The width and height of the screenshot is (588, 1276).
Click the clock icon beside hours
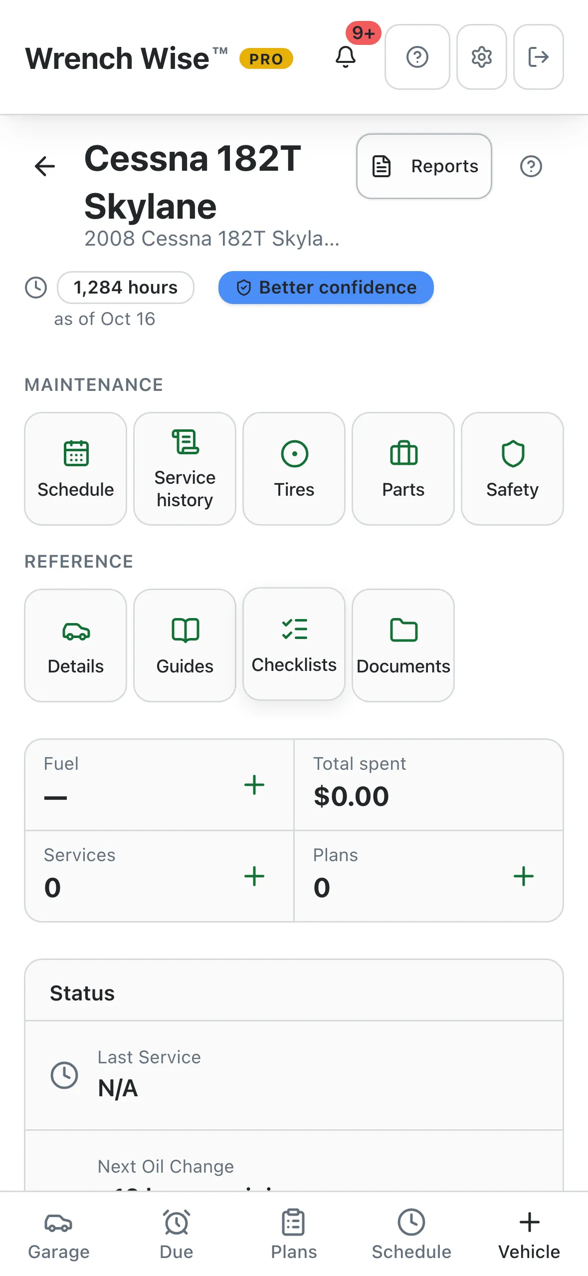[x=36, y=288]
